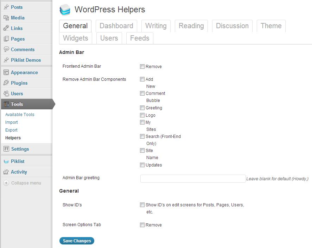The width and height of the screenshot is (312, 248).
Task: Tick the Comment Bubble checkbox
Action: (142, 93)
